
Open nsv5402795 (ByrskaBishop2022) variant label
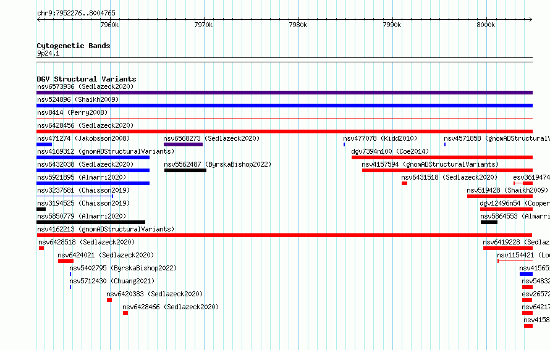click(123, 268)
